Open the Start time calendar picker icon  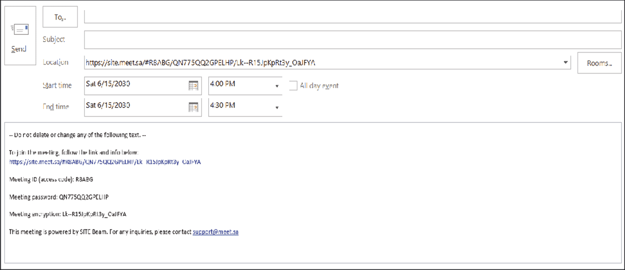click(193, 86)
